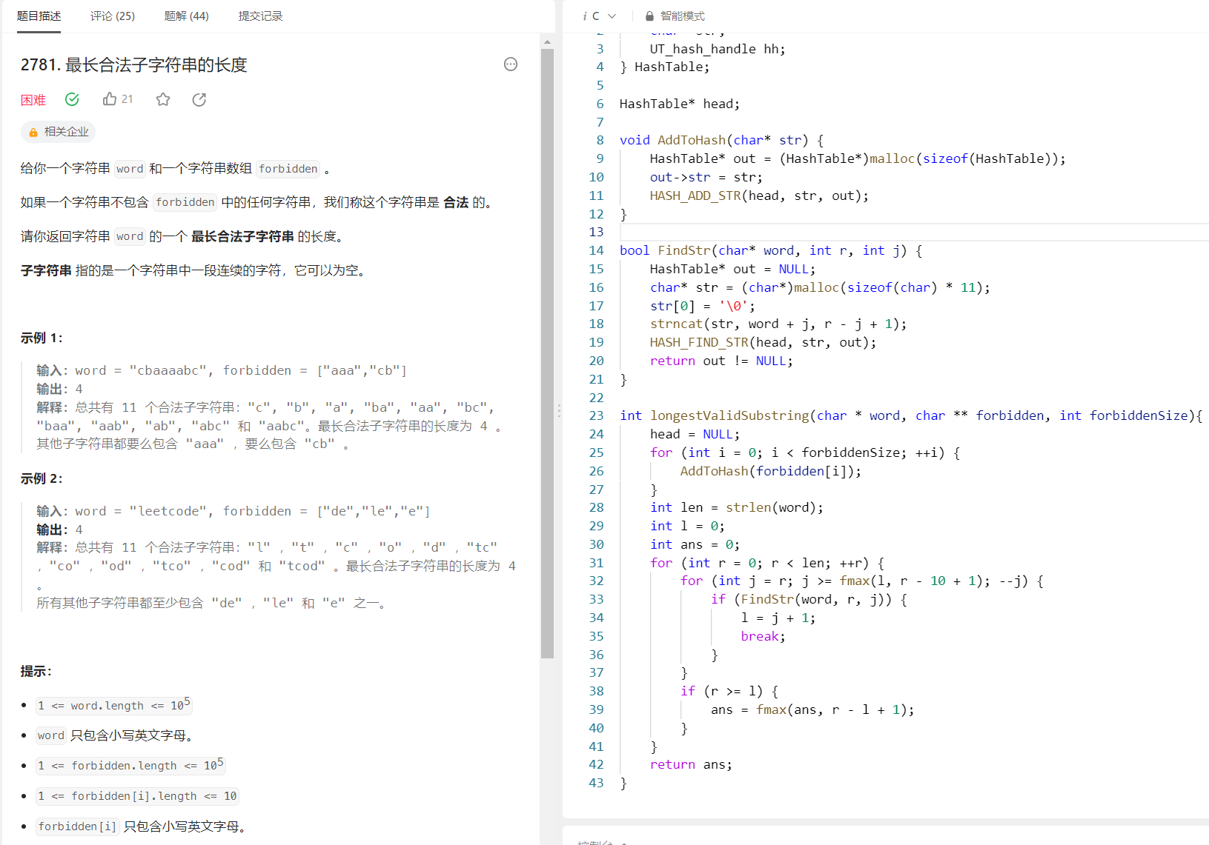This screenshot has width=1209, height=845.
Task: Click the empty line 13 in code editor
Action: pyautogui.click(x=914, y=232)
